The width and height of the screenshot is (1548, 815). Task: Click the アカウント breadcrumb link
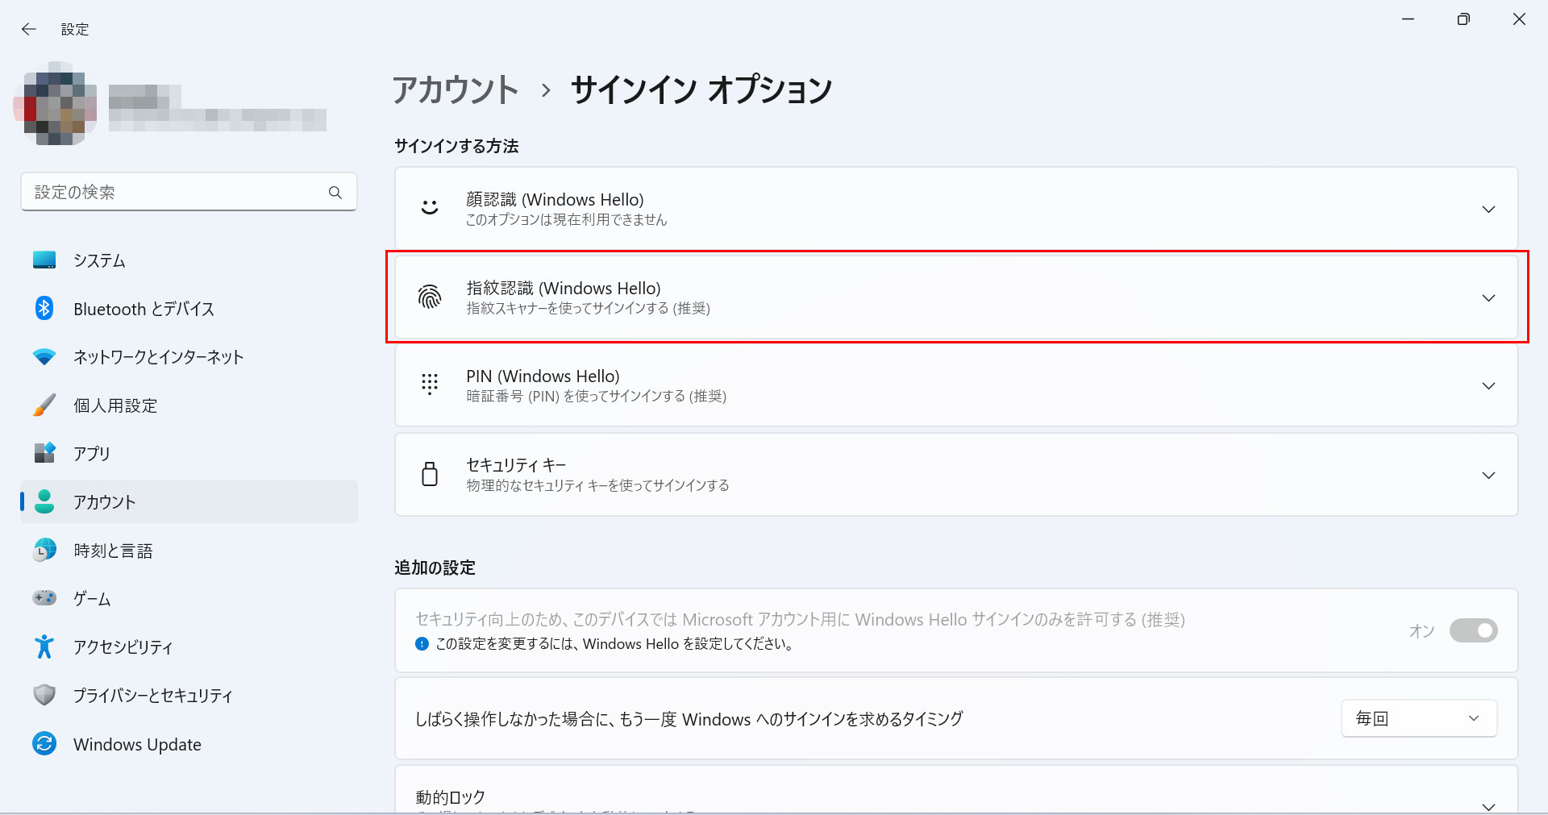click(x=456, y=89)
